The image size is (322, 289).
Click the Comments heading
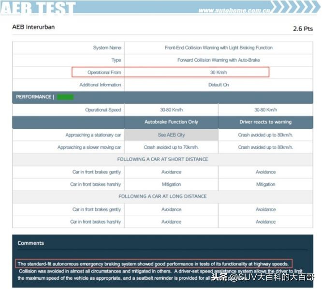tap(30, 243)
